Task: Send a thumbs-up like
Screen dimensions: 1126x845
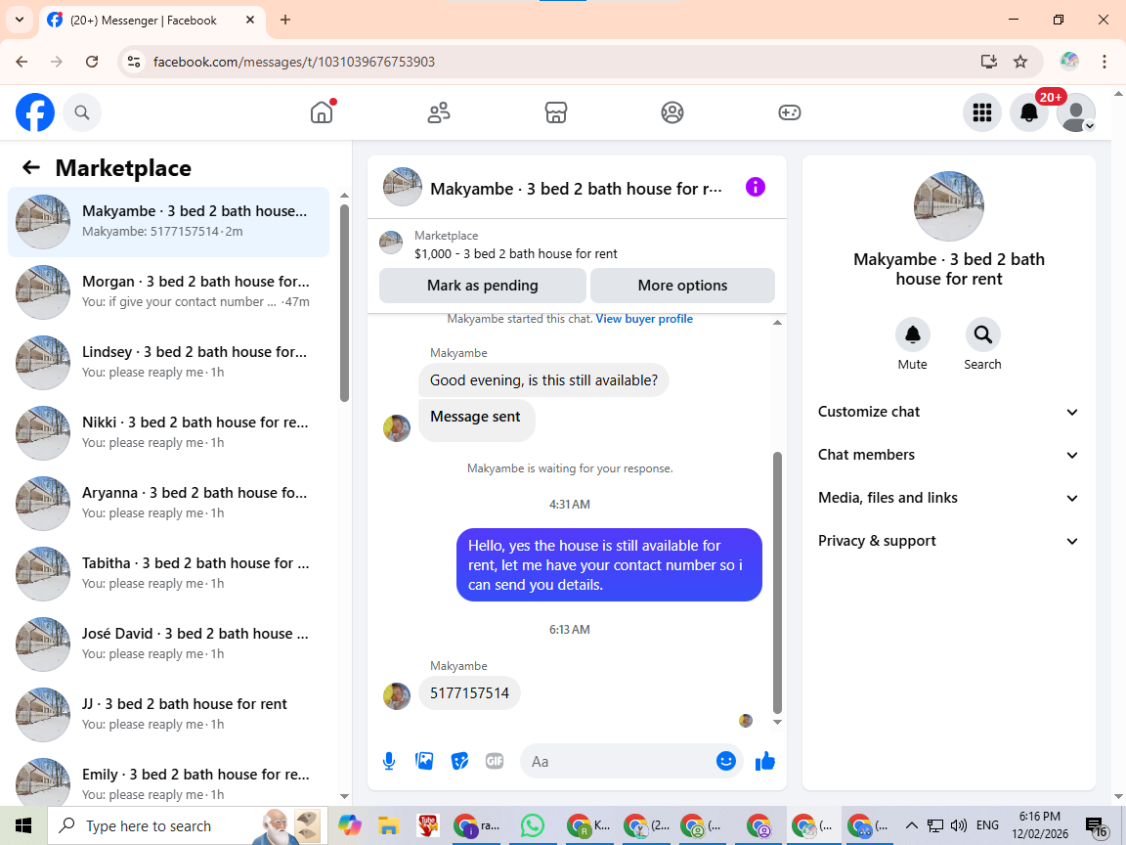Action: point(765,761)
